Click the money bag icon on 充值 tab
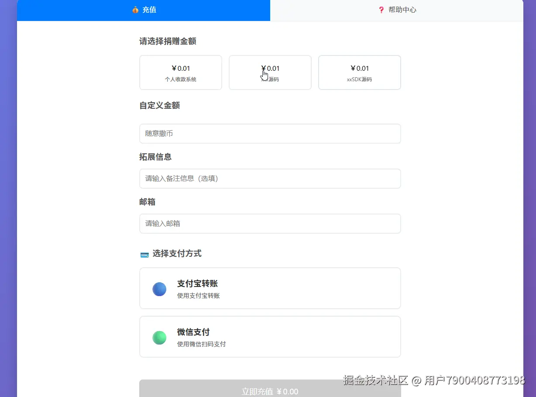 136,10
